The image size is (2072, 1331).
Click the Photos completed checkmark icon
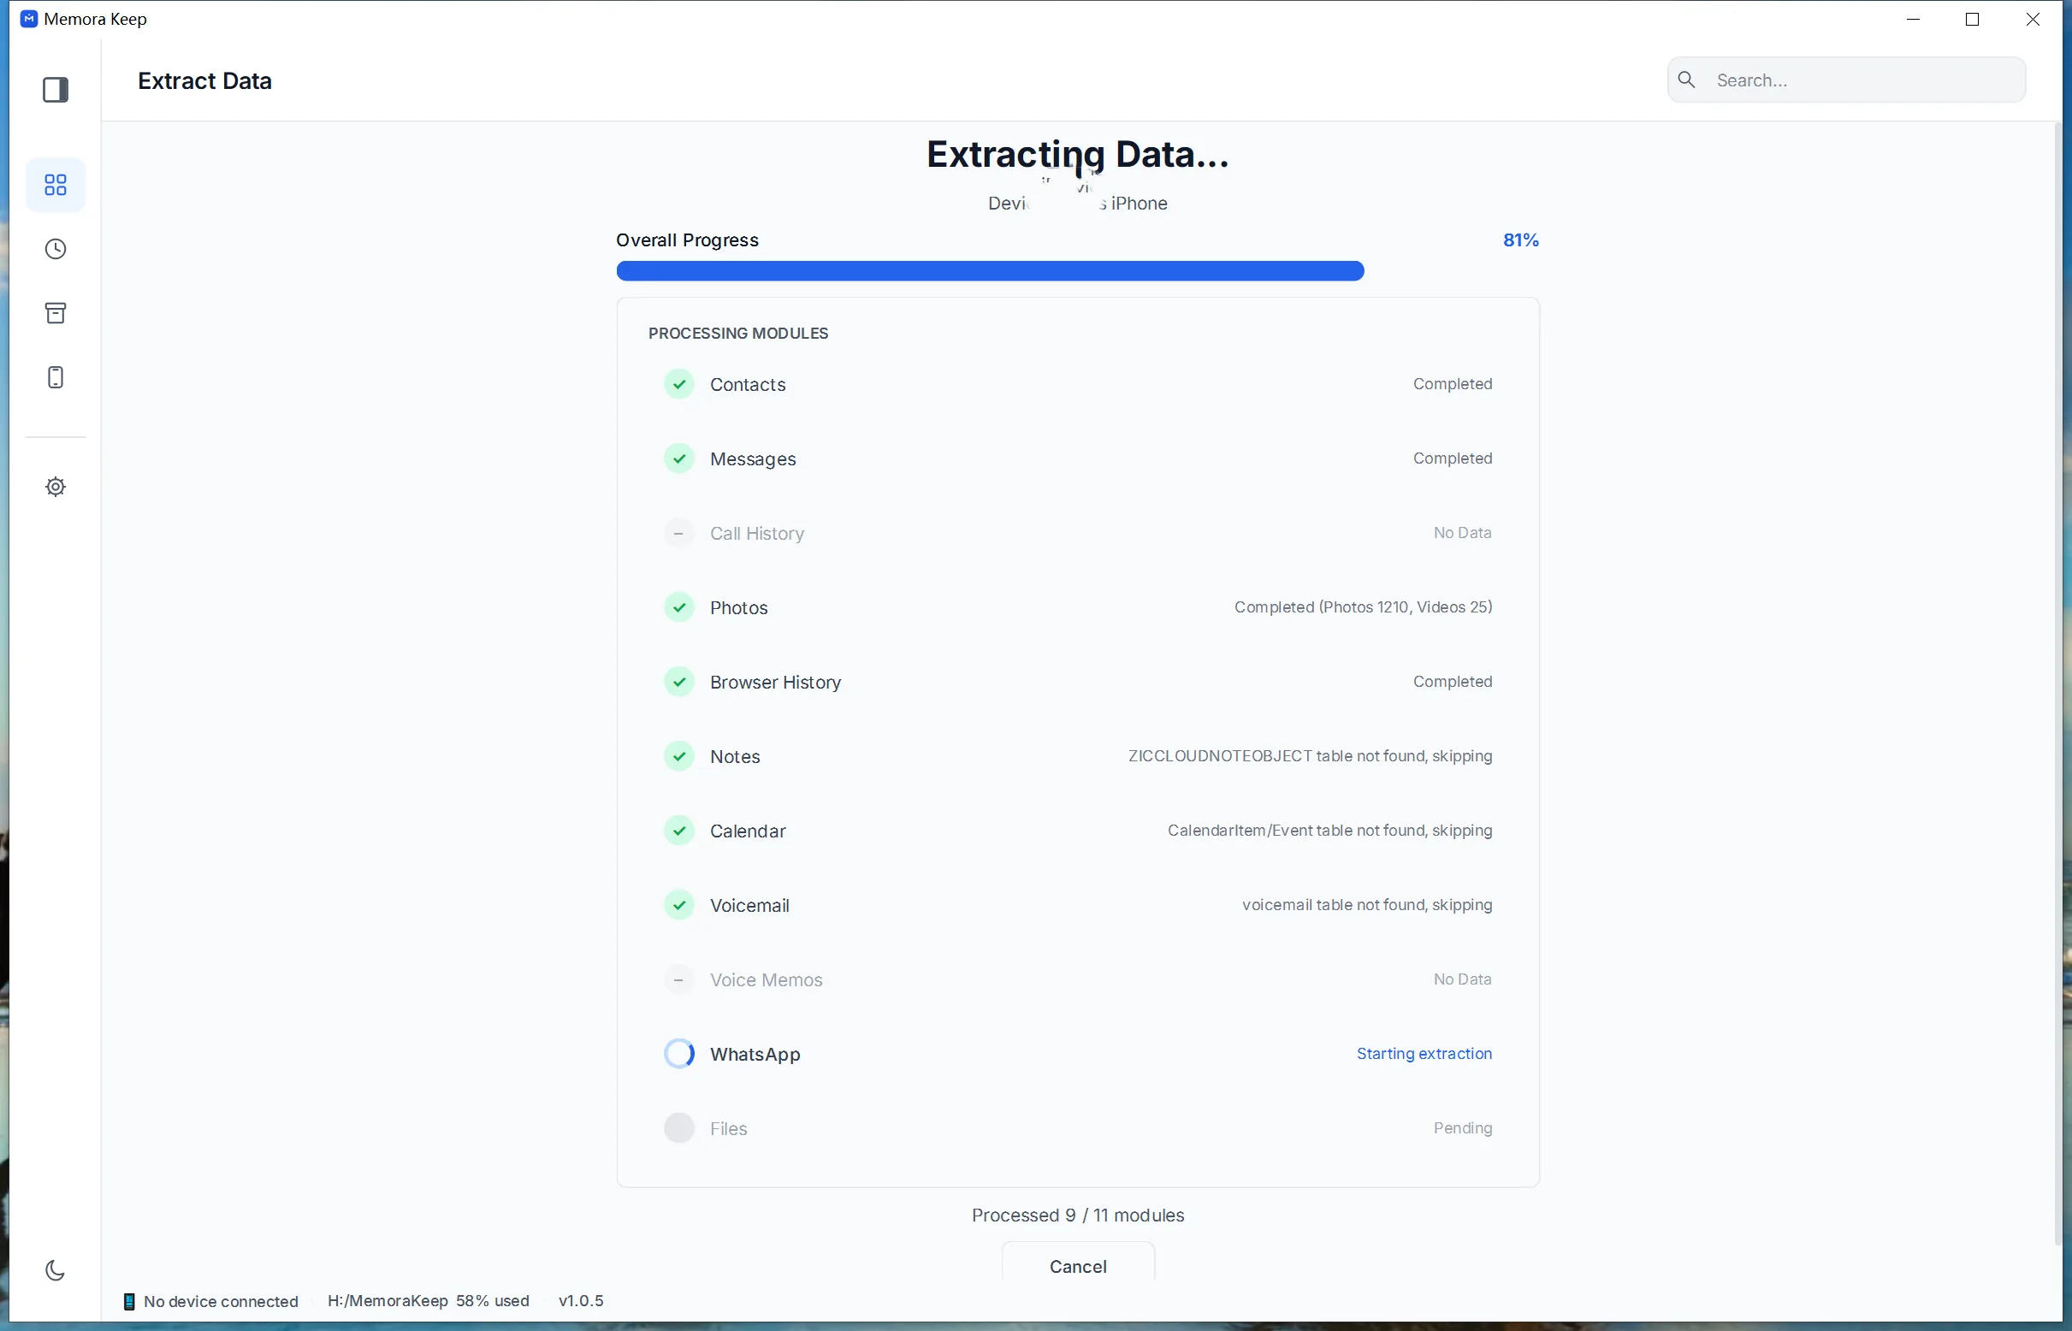point(679,607)
